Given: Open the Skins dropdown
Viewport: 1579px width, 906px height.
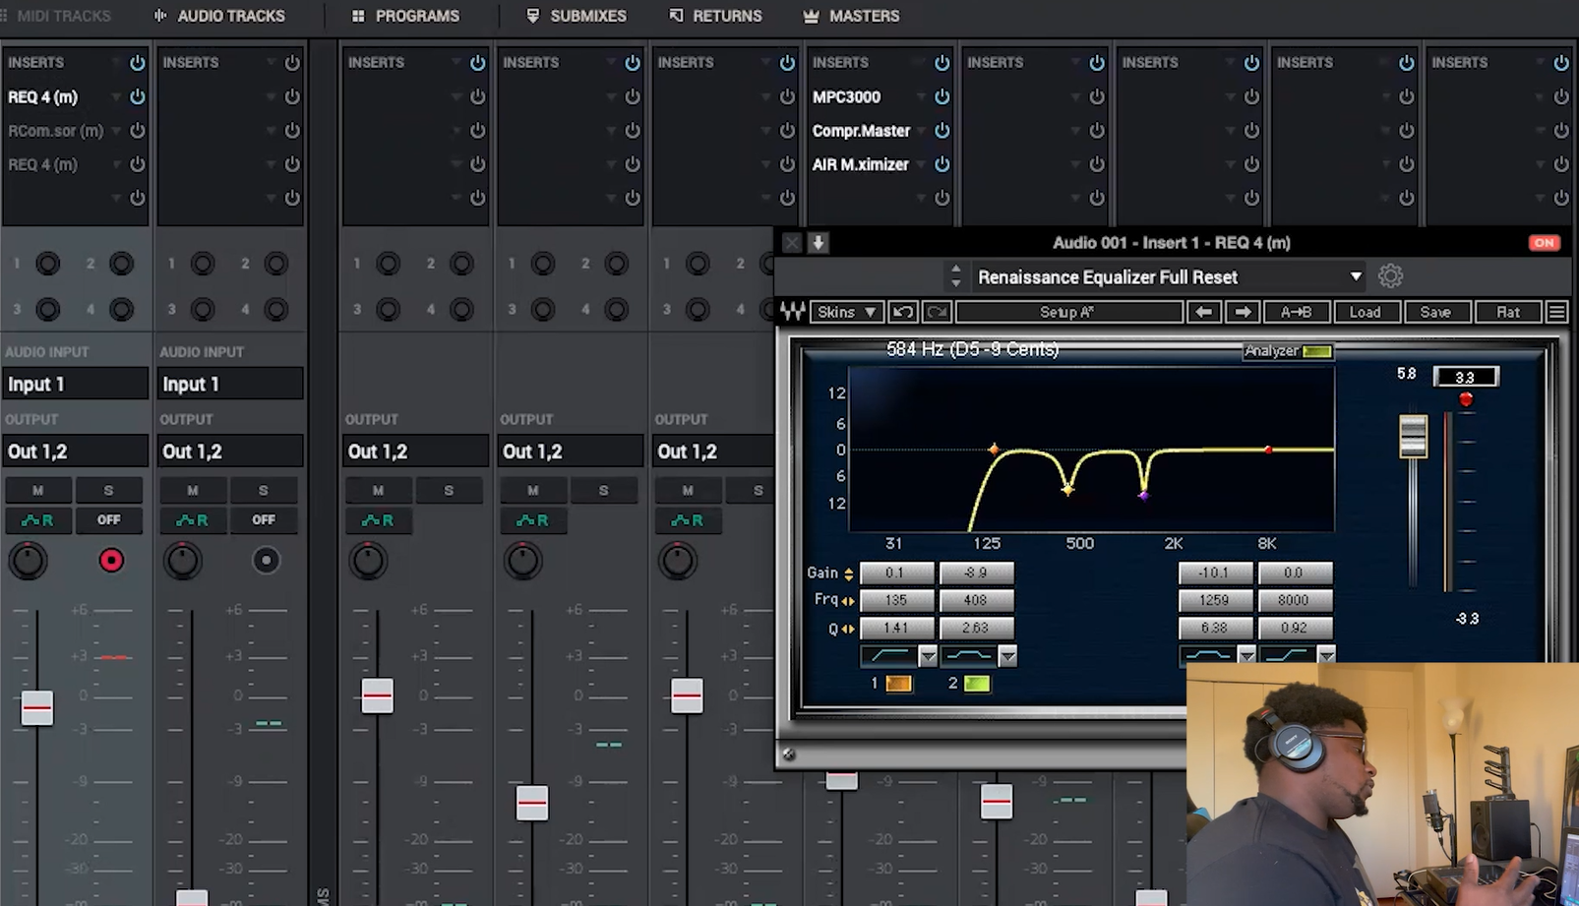Looking at the screenshot, I should point(845,311).
